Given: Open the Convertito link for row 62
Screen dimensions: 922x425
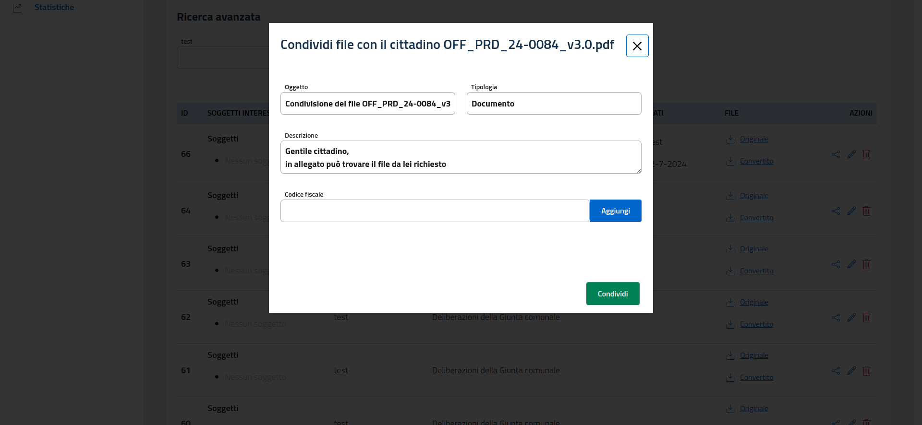Looking at the screenshot, I should (756, 324).
